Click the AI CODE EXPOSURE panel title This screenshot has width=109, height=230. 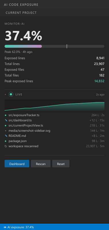point(21,5)
